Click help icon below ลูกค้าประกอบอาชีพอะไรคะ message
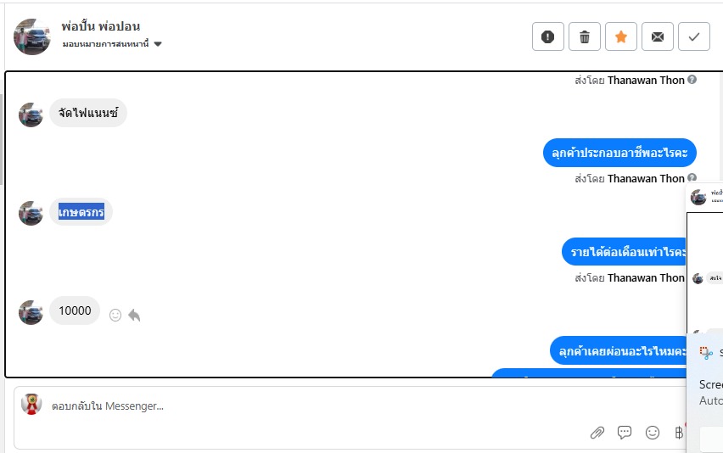The height and width of the screenshot is (453, 723). coord(692,178)
